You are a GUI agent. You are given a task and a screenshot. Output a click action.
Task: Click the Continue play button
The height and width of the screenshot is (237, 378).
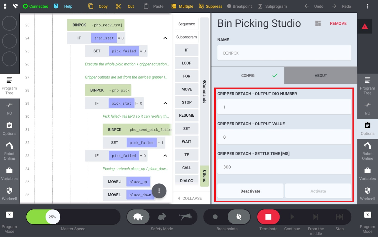[x=292, y=217]
